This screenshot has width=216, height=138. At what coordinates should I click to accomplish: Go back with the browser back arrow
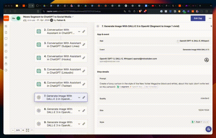click(6, 11)
